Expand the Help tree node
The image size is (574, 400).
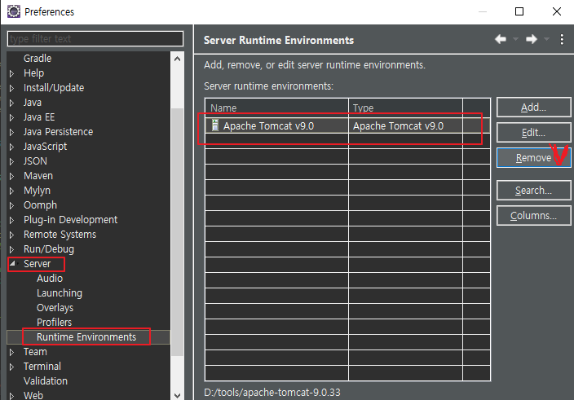[x=11, y=73]
